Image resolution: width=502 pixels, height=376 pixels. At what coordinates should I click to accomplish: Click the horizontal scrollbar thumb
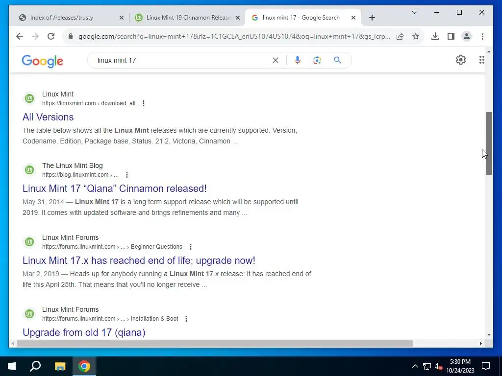pos(215,343)
